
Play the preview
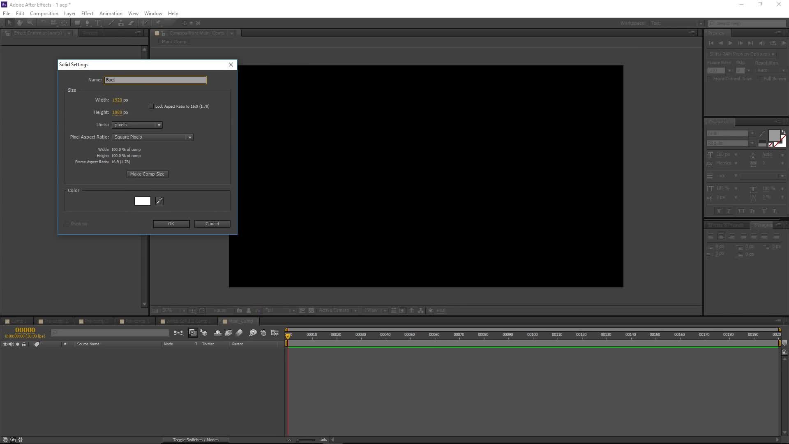pos(730,43)
